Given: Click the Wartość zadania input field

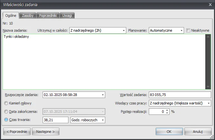Looking at the screenshot, I should click(179, 95).
